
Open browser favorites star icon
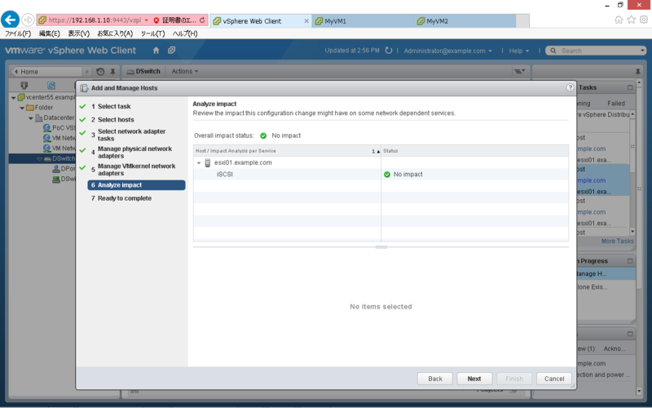[631, 20]
